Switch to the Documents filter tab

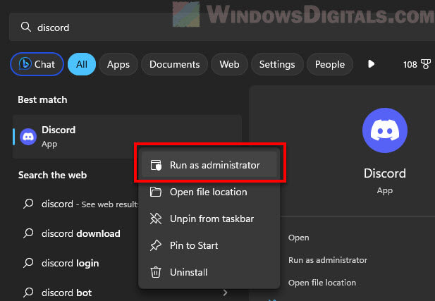pyautogui.click(x=175, y=64)
